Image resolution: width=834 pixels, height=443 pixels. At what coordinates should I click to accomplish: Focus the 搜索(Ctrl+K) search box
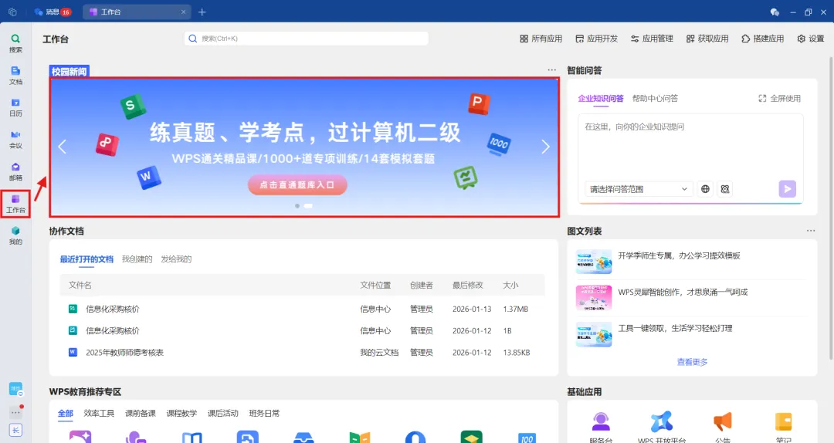(x=307, y=39)
